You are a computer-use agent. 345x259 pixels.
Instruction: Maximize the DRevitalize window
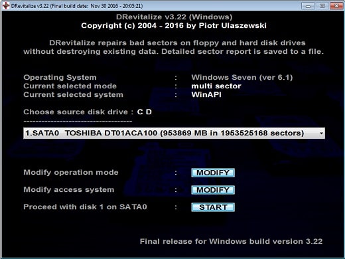322,6
